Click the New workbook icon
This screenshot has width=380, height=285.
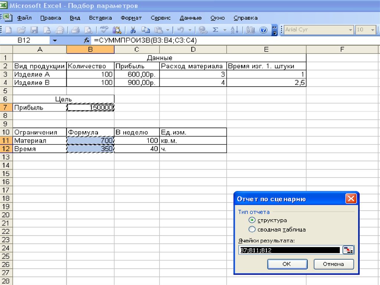coord(9,30)
